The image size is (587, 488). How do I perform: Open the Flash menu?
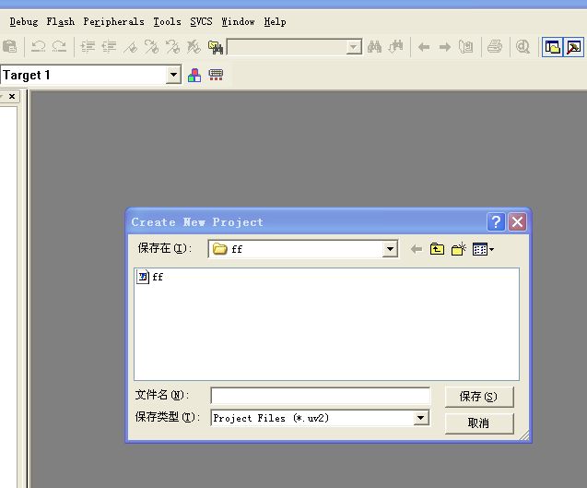(x=60, y=22)
